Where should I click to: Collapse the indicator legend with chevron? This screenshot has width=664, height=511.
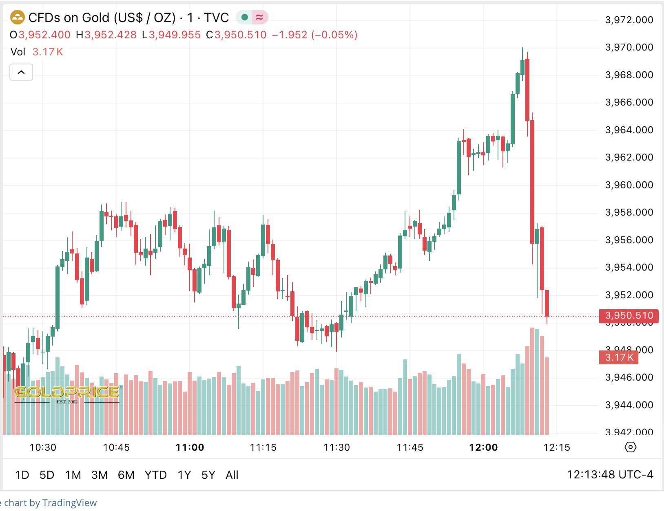[21, 72]
